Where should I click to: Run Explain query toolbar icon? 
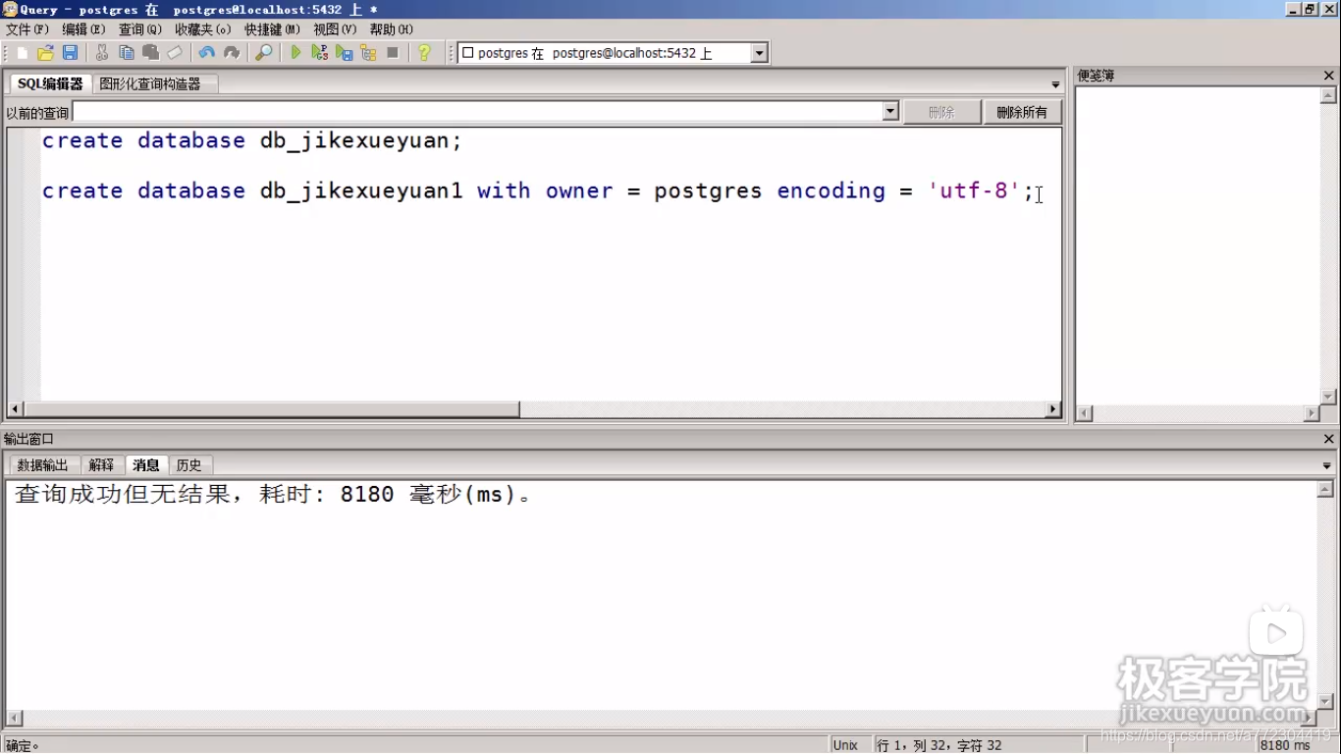pyautogui.click(x=369, y=53)
